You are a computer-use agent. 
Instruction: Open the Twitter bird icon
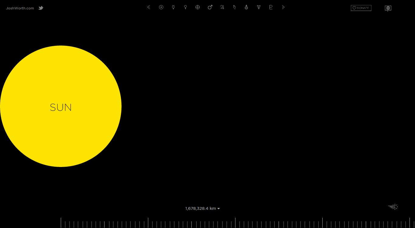point(41,8)
